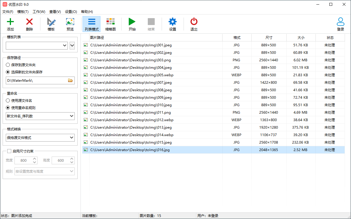Click the image icon for 001.jpeg row
351x219 pixels.
(86, 45)
